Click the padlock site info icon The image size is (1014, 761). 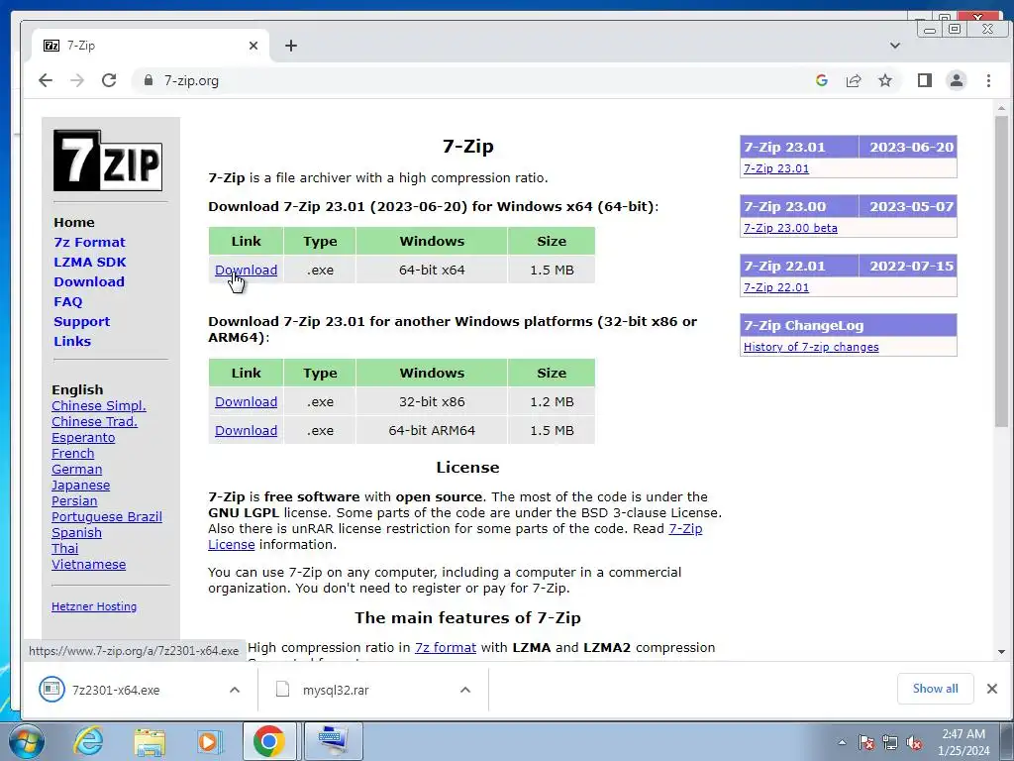tap(149, 80)
